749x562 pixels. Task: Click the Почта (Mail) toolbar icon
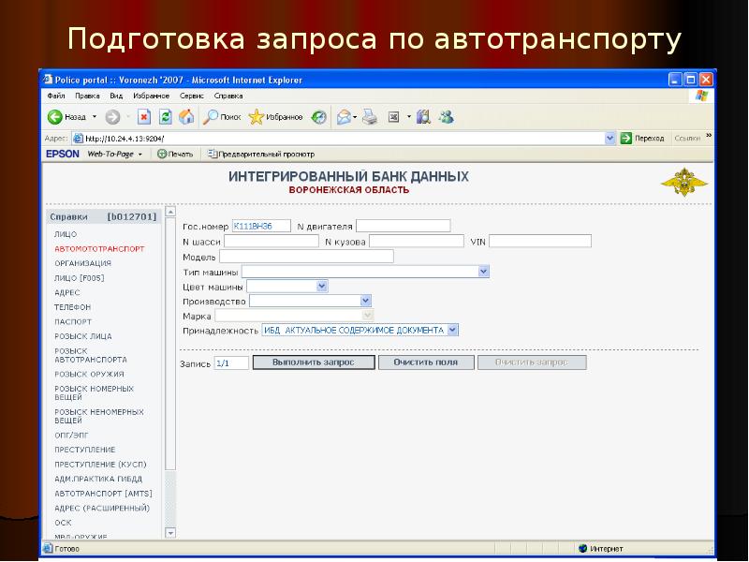345,115
